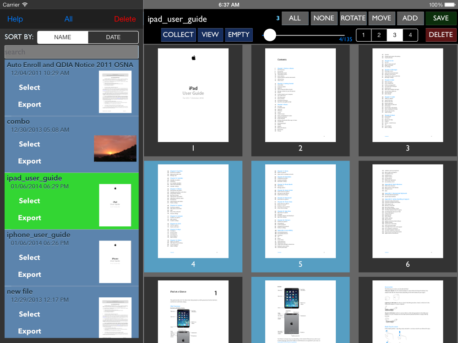Viewport: 458px width, 343px height.
Task: Set column layout to 1
Action: point(363,35)
